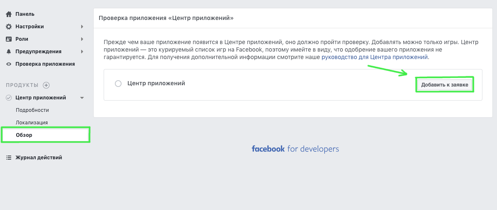Click the list icon beside Журнал действий

[x=9, y=158]
